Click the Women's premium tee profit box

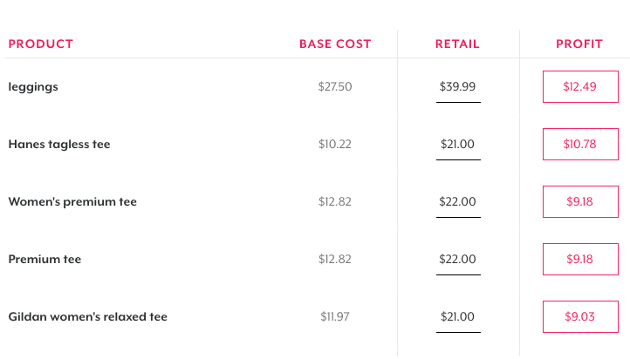coord(580,202)
